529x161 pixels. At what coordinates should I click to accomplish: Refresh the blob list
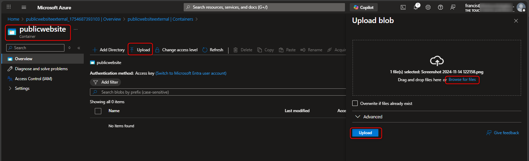tap(213, 50)
